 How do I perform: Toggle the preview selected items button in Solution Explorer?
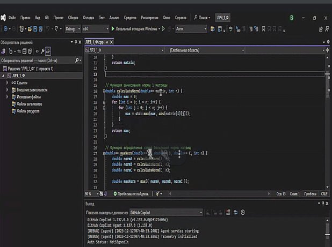tap(48, 51)
